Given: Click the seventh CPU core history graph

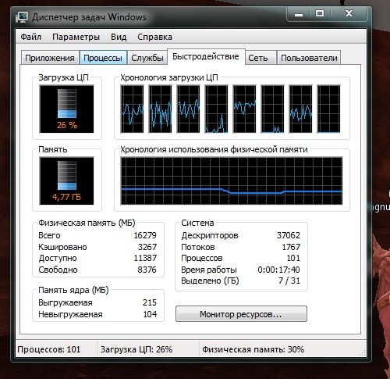Looking at the screenshot, I should (301, 109).
